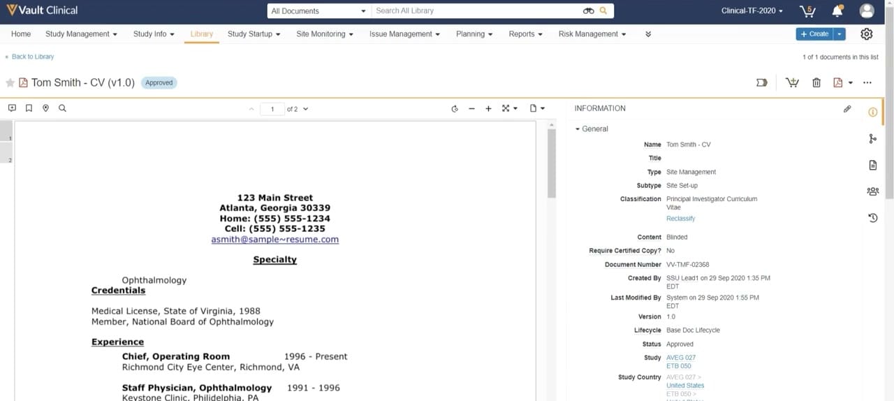
Task: Open the settings gear
Action: (x=867, y=34)
